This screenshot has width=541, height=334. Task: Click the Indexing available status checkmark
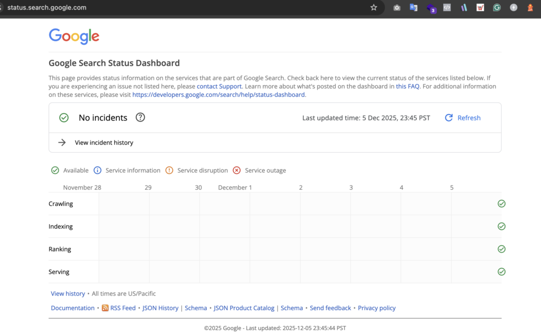coord(501,226)
